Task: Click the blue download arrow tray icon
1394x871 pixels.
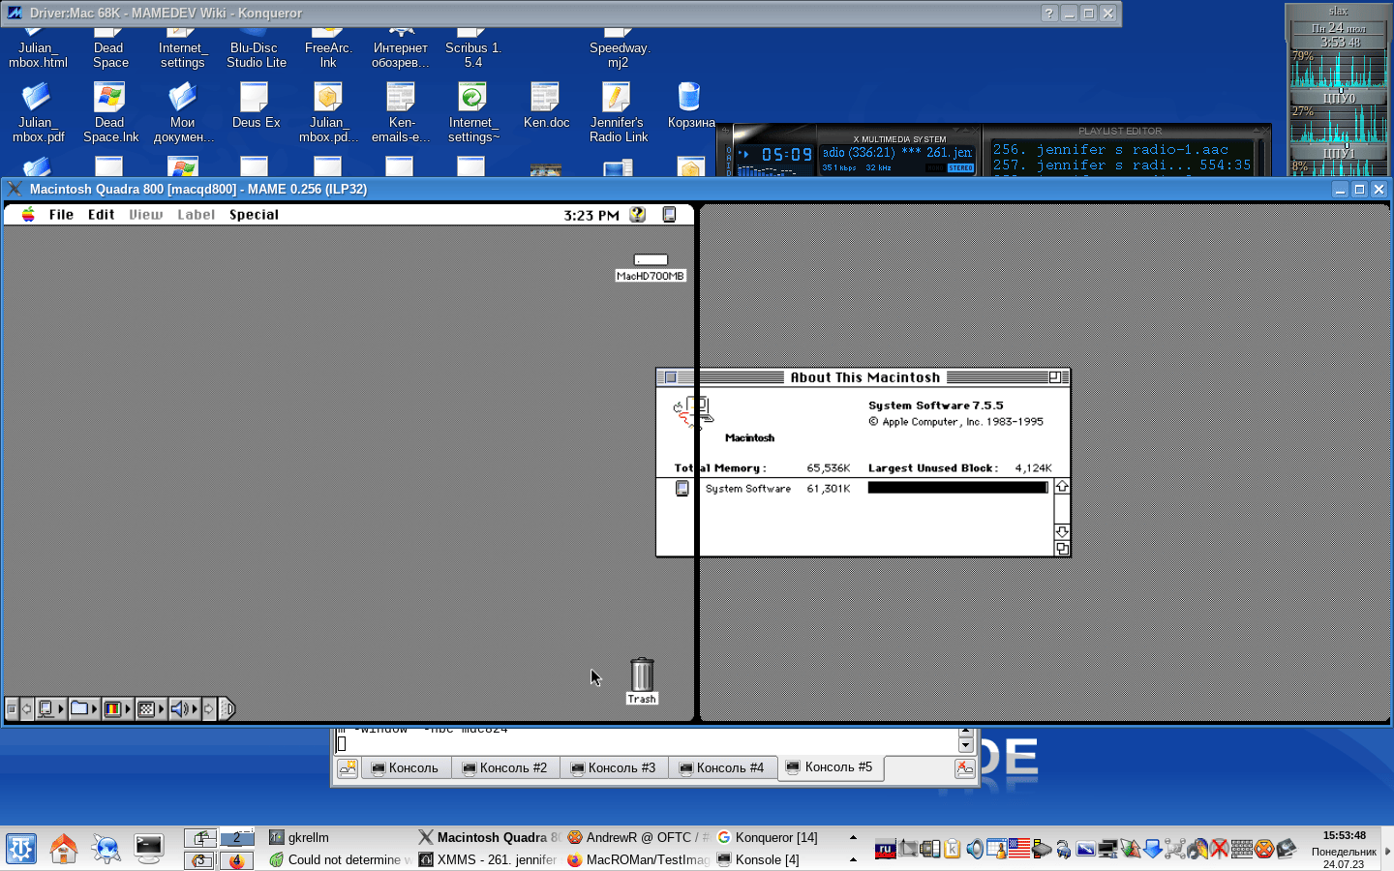Action: pyautogui.click(x=1152, y=850)
